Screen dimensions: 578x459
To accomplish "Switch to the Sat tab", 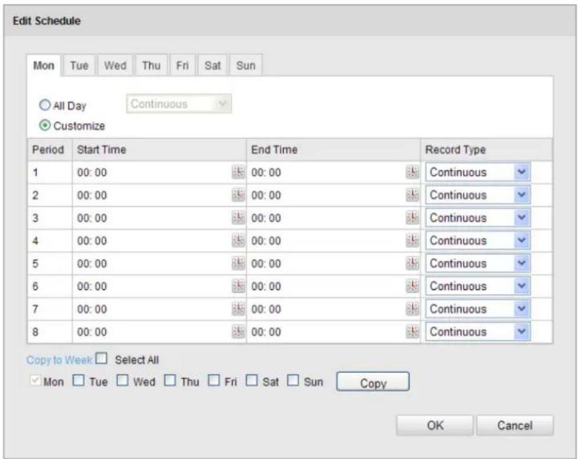I will pyautogui.click(x=212, y=65).
